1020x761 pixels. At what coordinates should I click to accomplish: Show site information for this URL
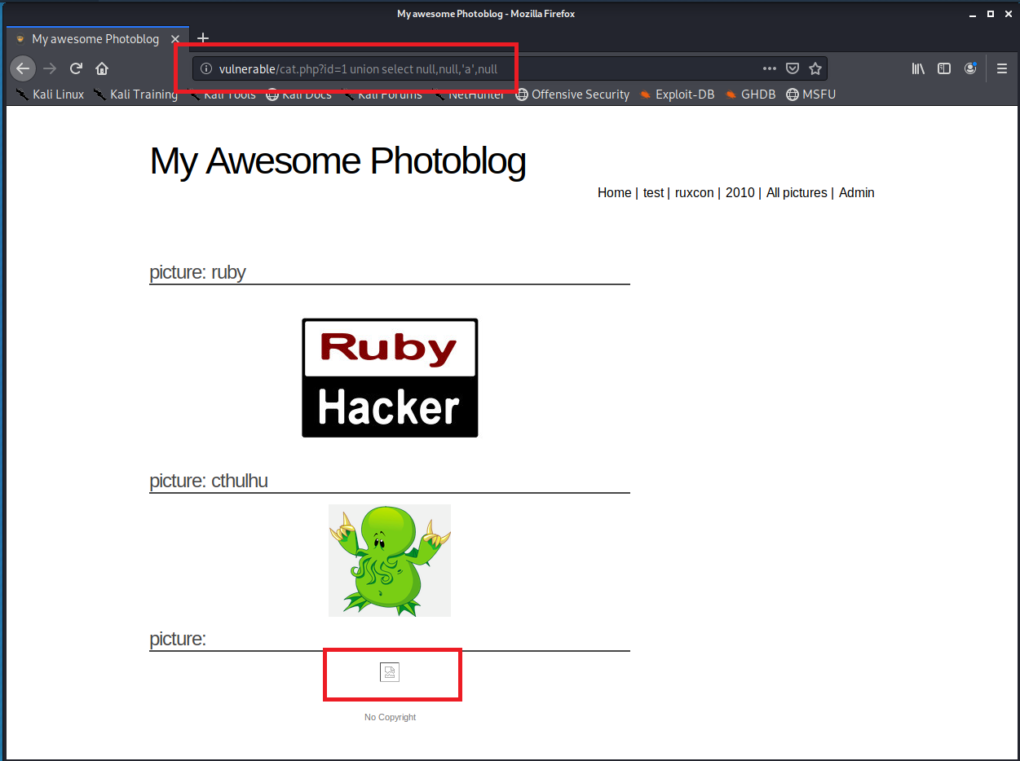(x=206, y=68)
